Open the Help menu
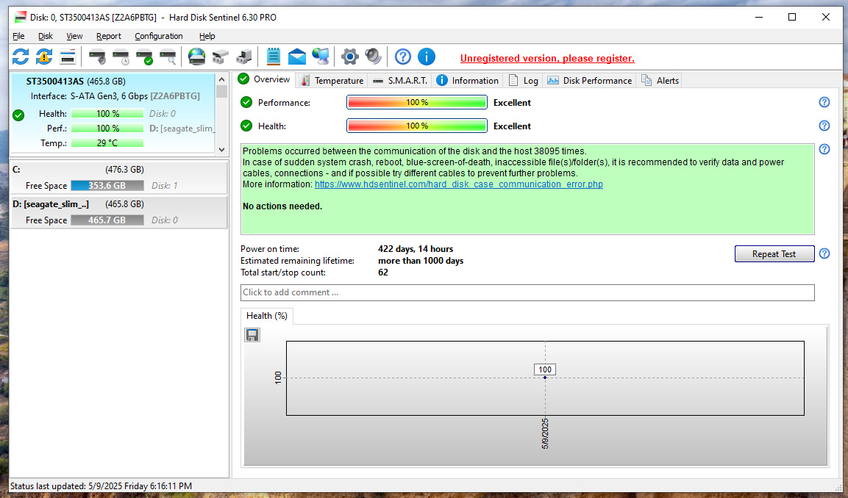 click(207, 36)
